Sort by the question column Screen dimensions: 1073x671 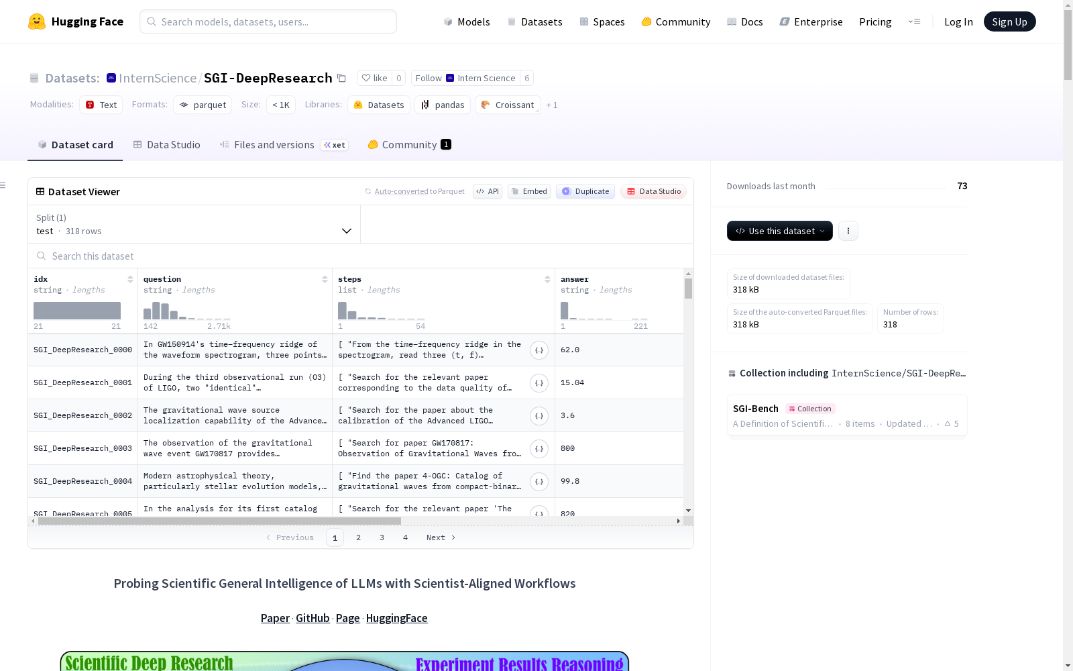click(325, 279)
